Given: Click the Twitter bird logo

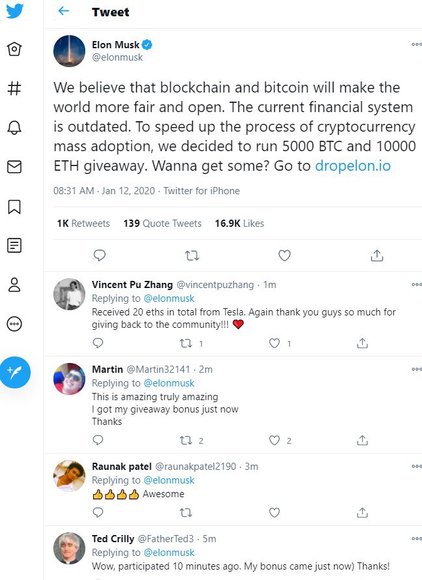Looking at the screenshot, I should click(x=14, y=10).
